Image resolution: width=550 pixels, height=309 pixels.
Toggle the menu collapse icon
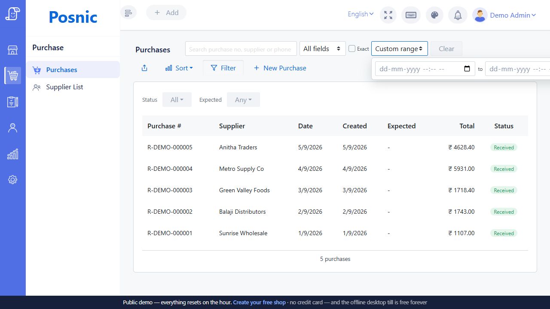128,13
